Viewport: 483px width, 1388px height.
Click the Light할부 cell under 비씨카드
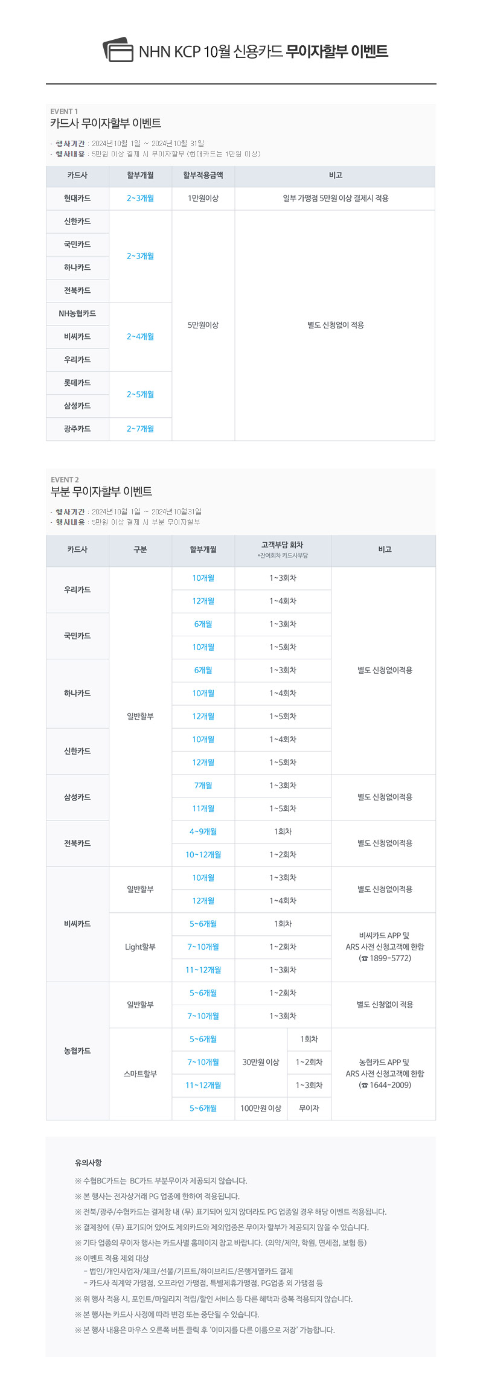click(x=140, y=947)
